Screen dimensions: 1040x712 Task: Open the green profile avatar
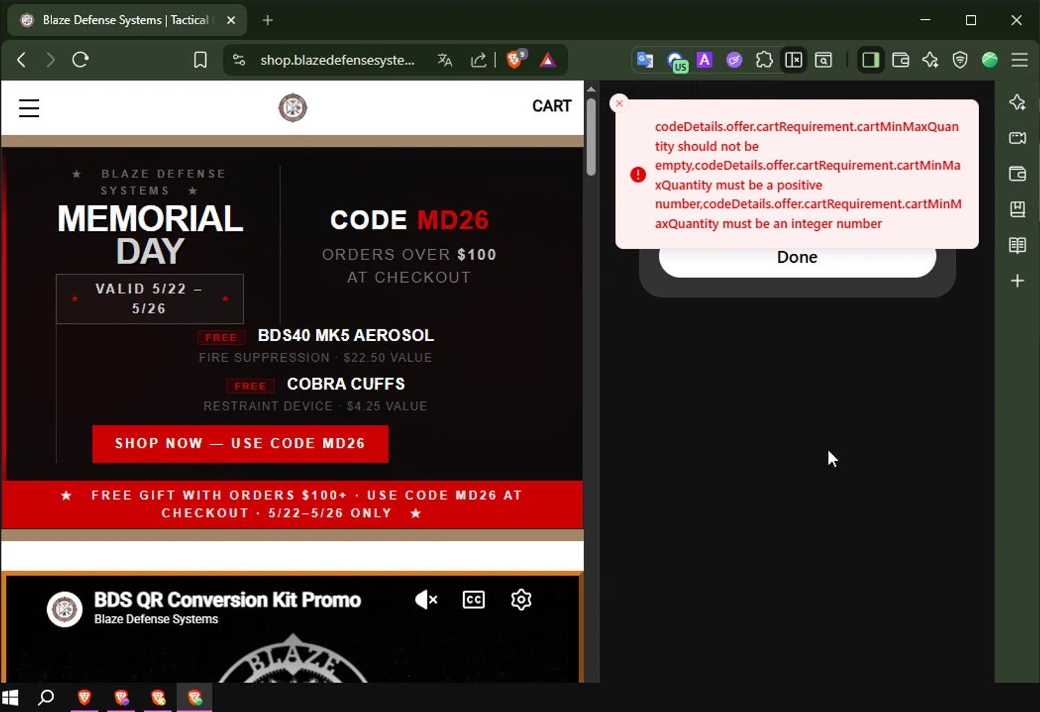pos(989,60)
